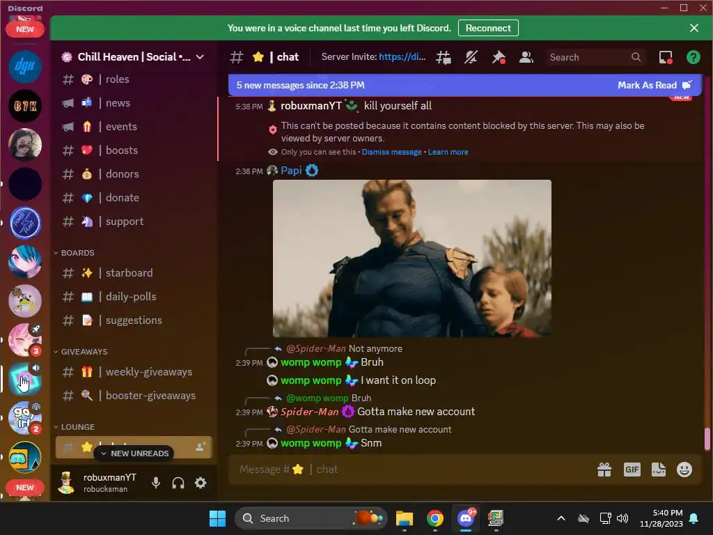
Task: Click Learn more link
Action: point(448,153)
